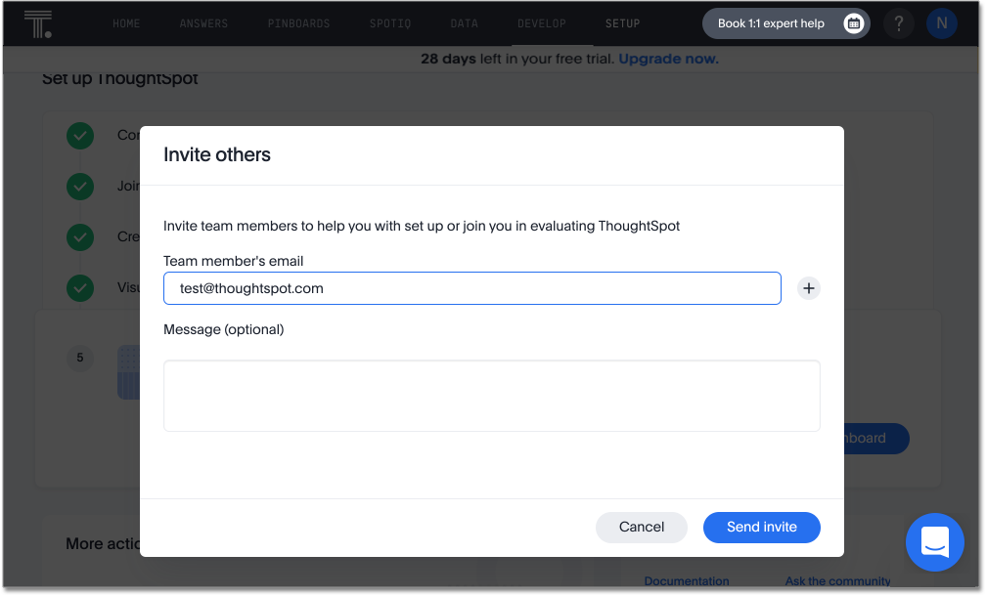Visit Ask the community

click(x=836, y=579)
